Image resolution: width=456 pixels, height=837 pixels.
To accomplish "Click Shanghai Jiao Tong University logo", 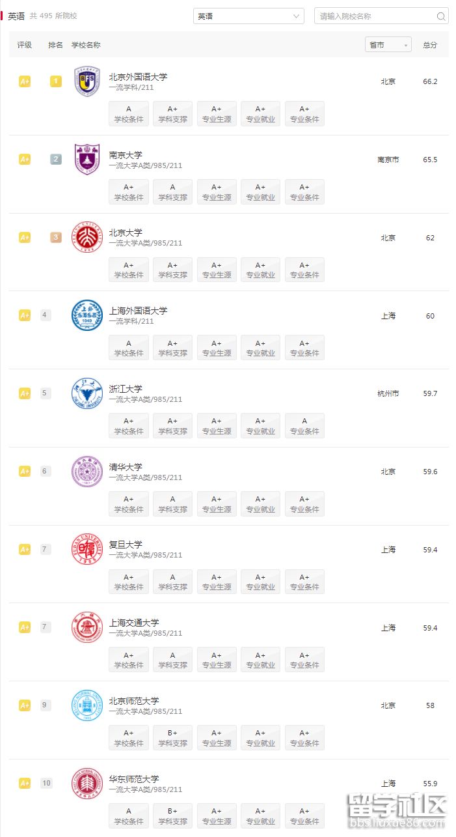I will point(87,627).
